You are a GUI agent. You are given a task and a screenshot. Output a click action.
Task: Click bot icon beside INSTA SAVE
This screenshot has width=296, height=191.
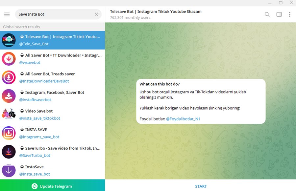pos(22,130)
